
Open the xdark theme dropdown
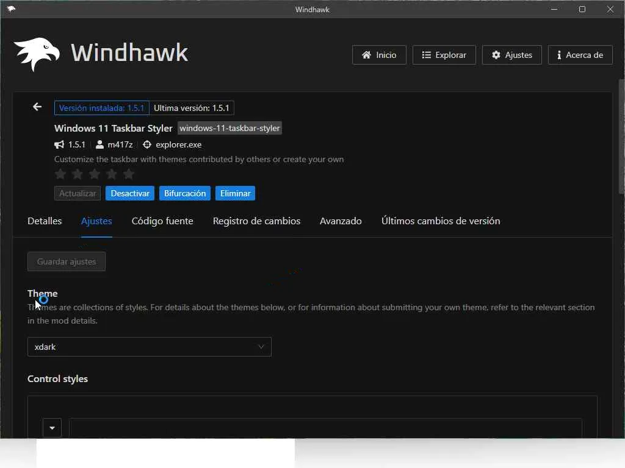[150, 347]
